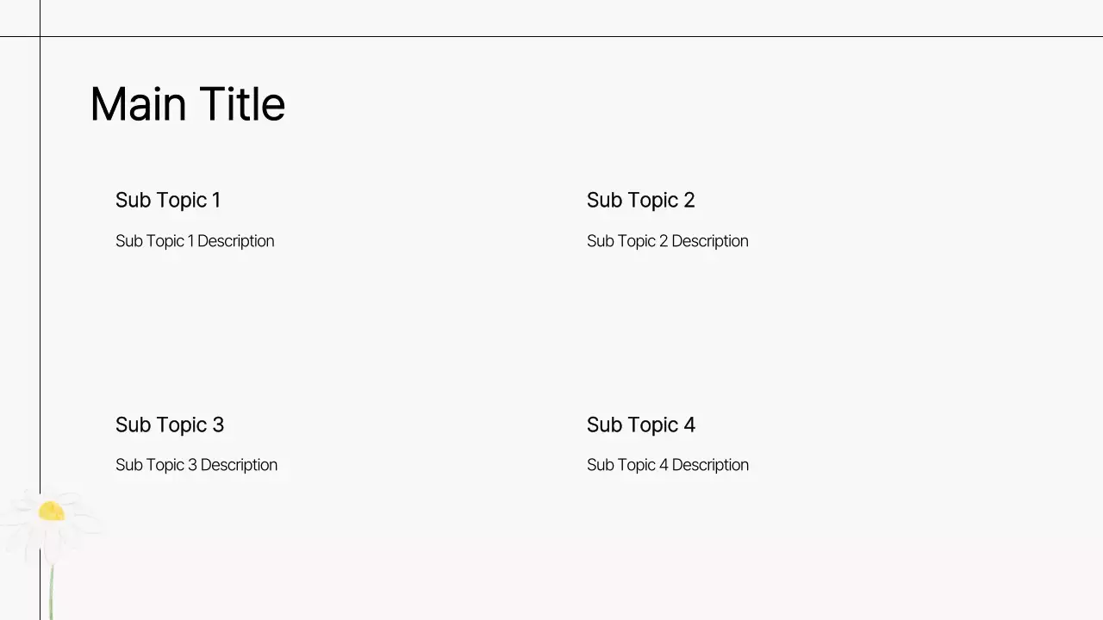Click the digit "3" in Sub Topic 3 heading
This screenshot has height=620, width=1103.
click(218, 425)
